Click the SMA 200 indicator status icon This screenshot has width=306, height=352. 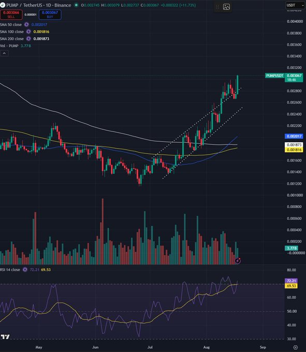tap(28, 39)
